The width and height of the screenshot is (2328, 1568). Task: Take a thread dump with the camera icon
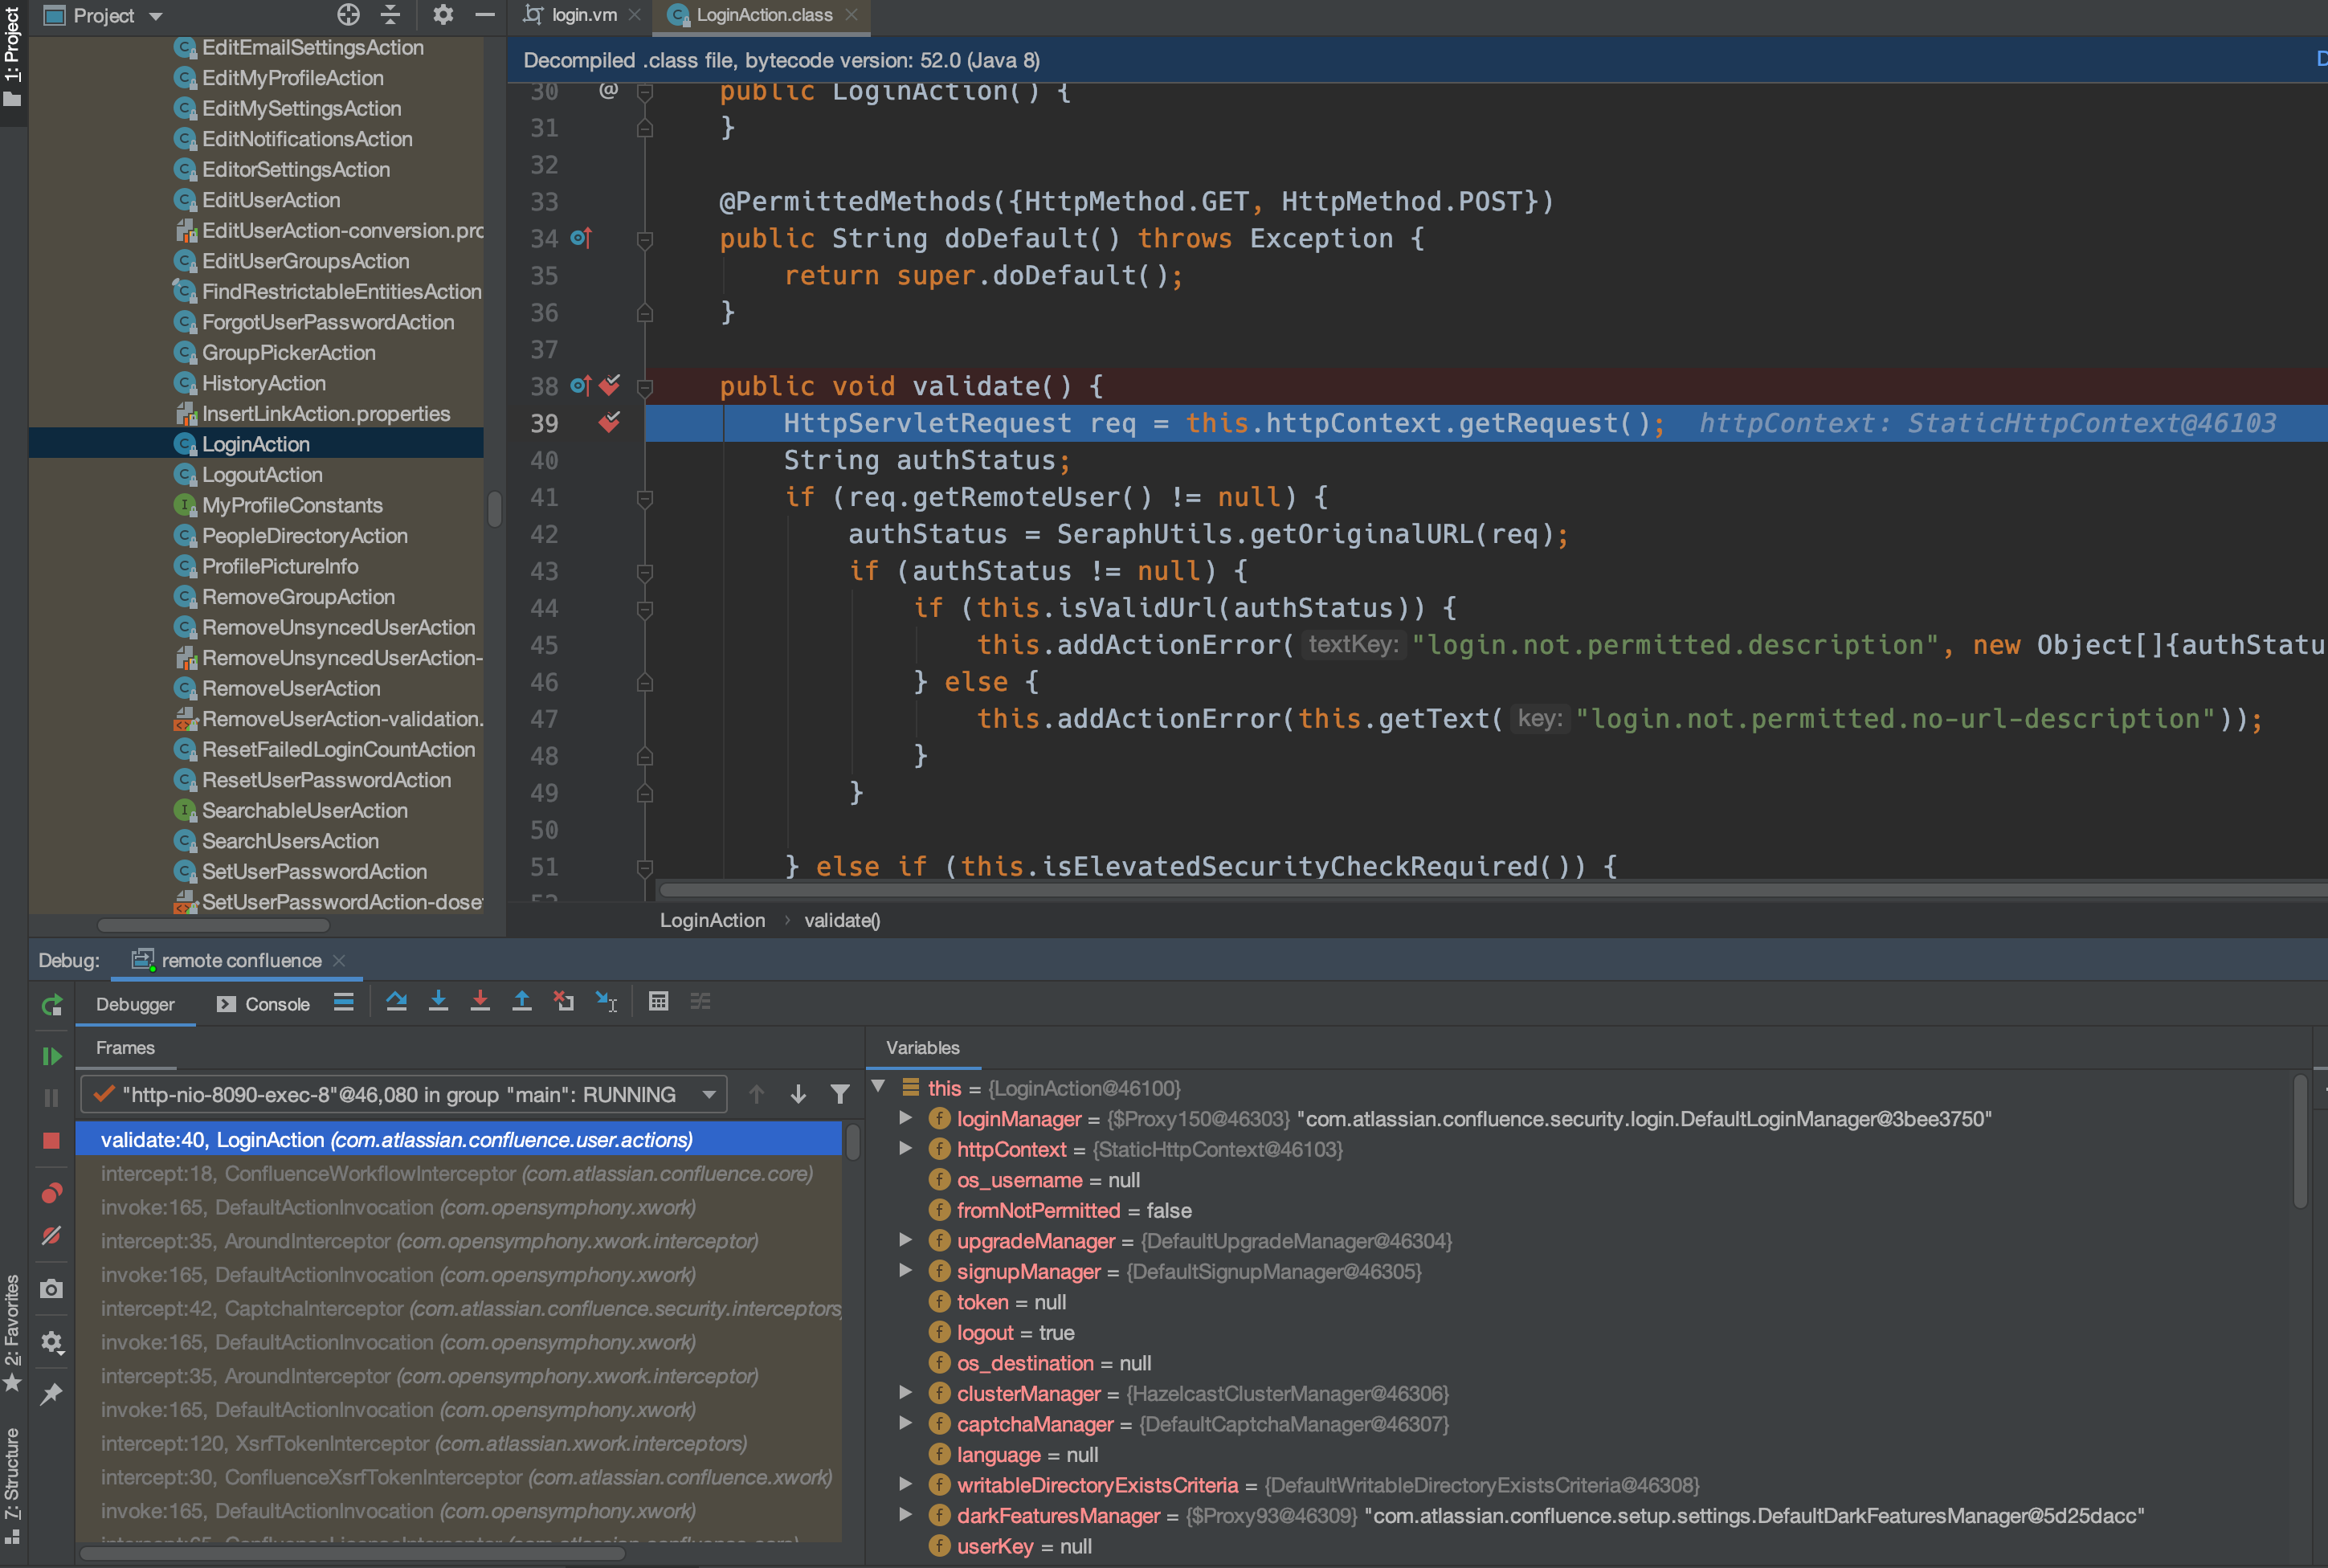pyautogui.click(x=52, y=1289)
